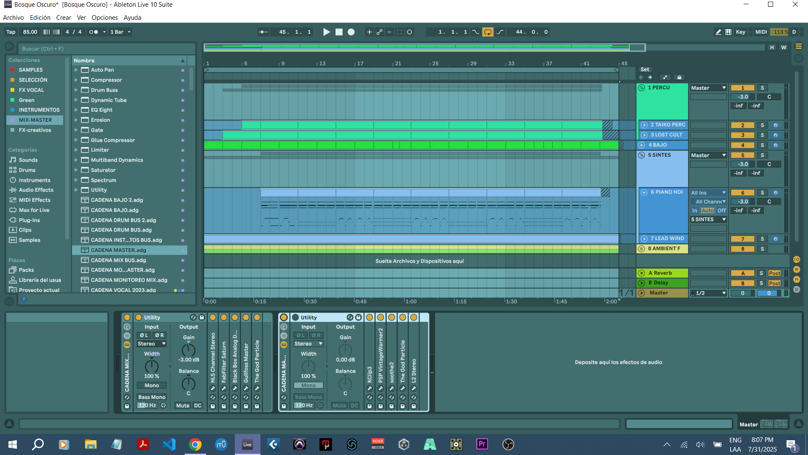Image resolution: width=808 pixels, height=455 pixels.
Task: Open the Crear menu
Action: coord(64,18)
